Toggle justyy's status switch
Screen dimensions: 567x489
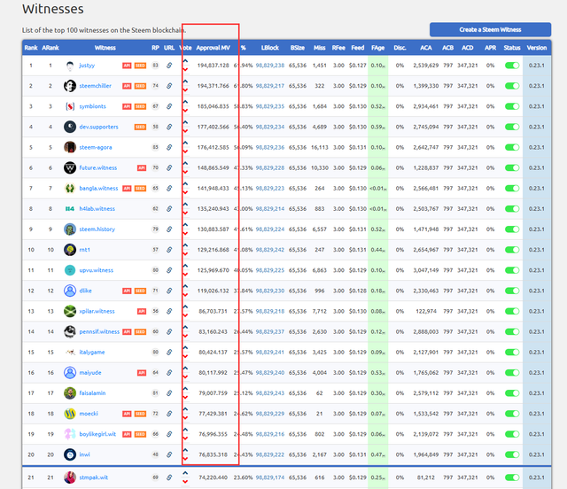click(512, 66)
